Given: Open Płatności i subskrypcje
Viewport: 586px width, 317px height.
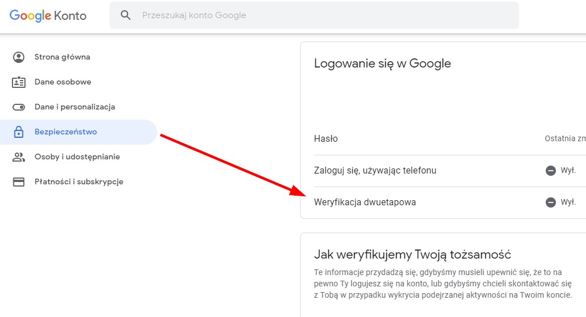Looking at the screenshot, I should 78,182.
